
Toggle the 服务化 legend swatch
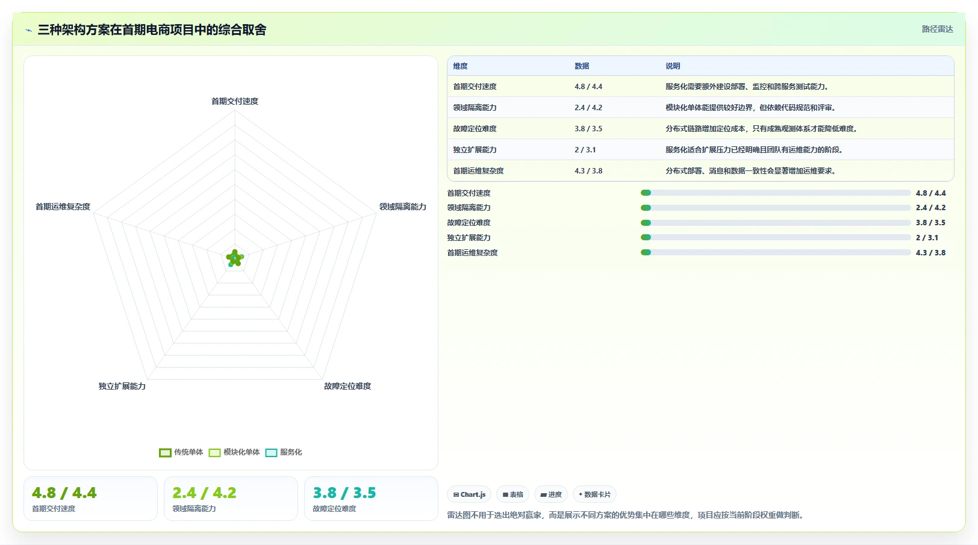[271, 452]
